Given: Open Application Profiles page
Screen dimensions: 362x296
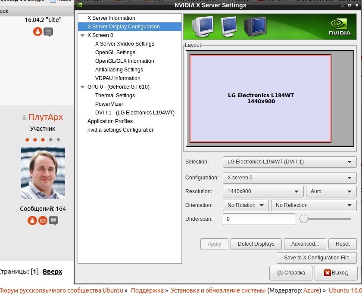Looking at the screenshot, I should coord(110,121).
